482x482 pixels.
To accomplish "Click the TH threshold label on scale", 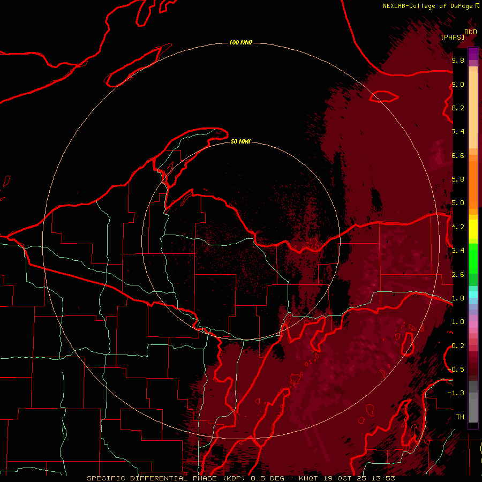I will [x=460, y=417].
